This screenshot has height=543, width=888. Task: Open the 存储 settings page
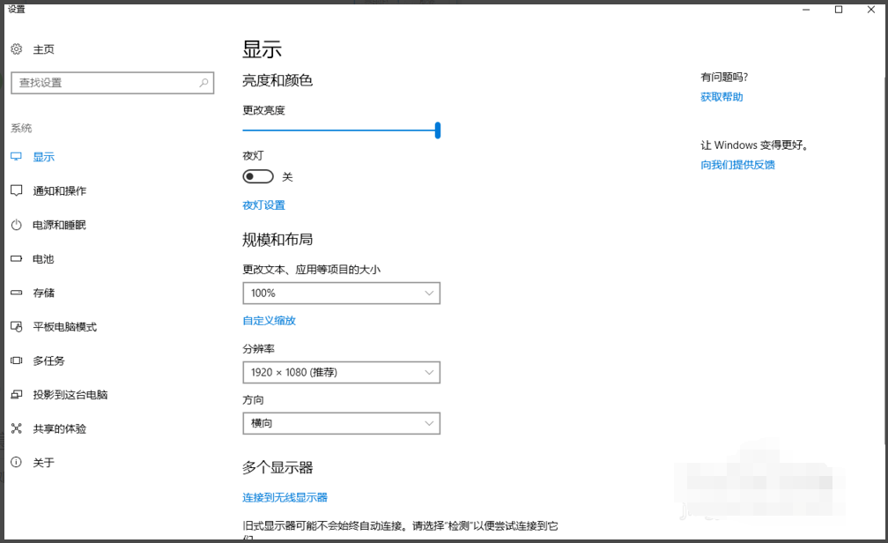[41, 293]
